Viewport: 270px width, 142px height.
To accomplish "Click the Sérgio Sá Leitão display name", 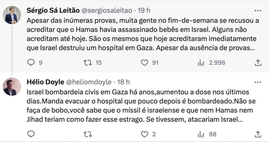I will pos(53,10).
